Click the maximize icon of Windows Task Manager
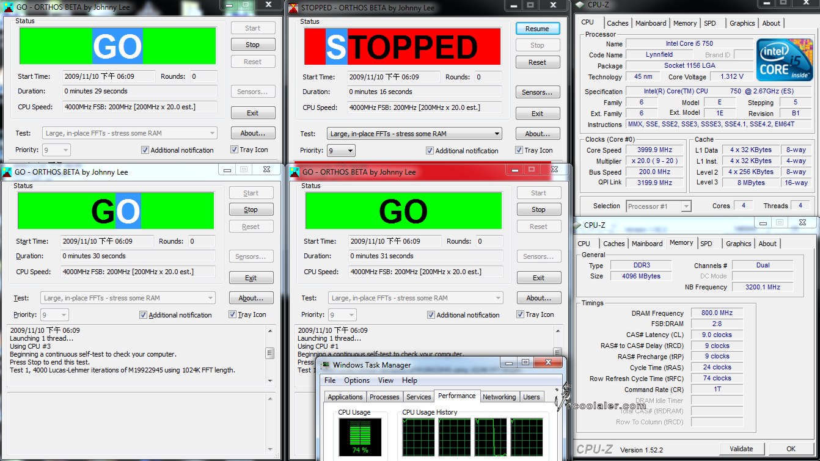Image resolution: width=820 pixels, height=461 pixels. 525,362
